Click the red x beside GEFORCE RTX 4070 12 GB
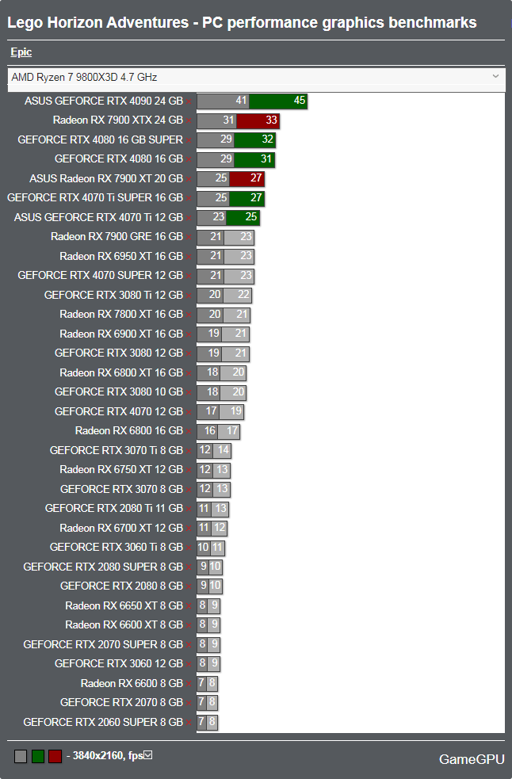The height and width of the screenshot is (779, 512). point(189,412)
